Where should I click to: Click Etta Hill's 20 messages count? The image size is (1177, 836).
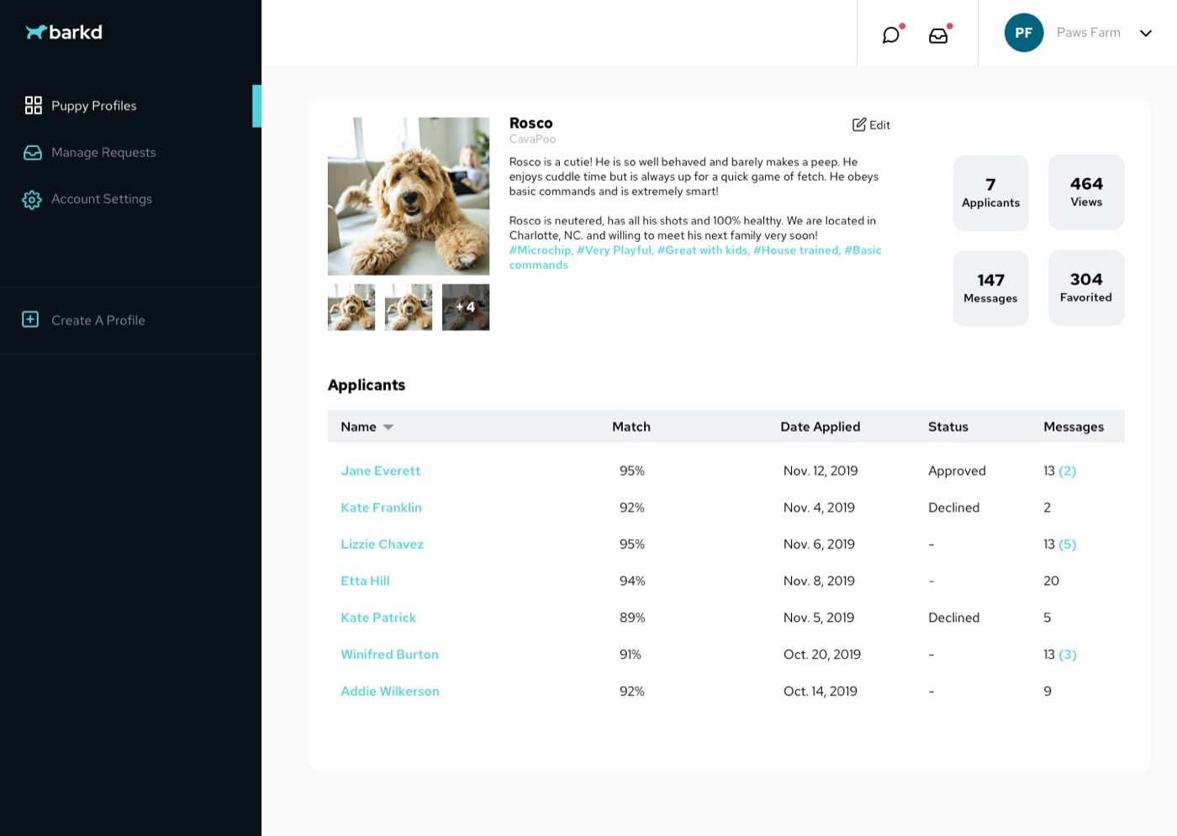pos(1051,581)
